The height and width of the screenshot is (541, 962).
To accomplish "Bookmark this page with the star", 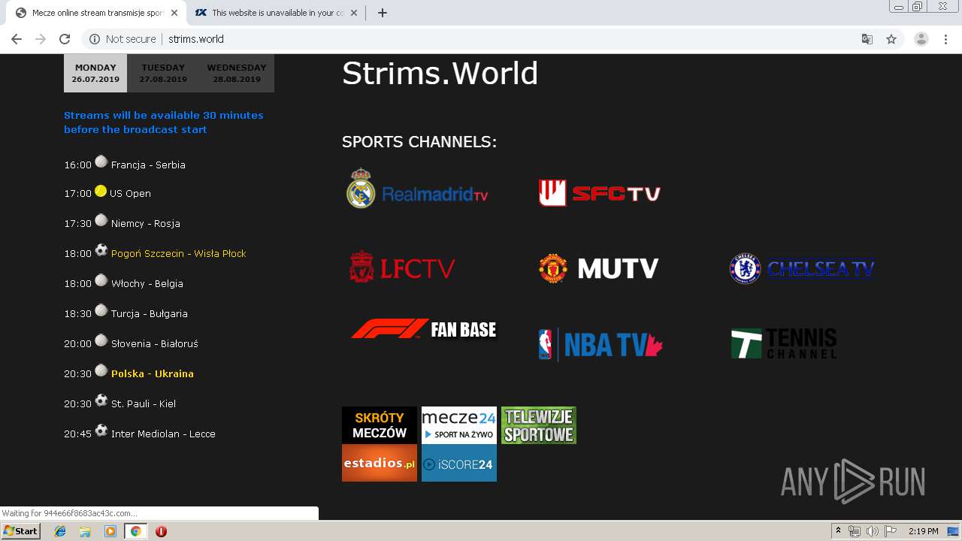I will tap(891, 39).
